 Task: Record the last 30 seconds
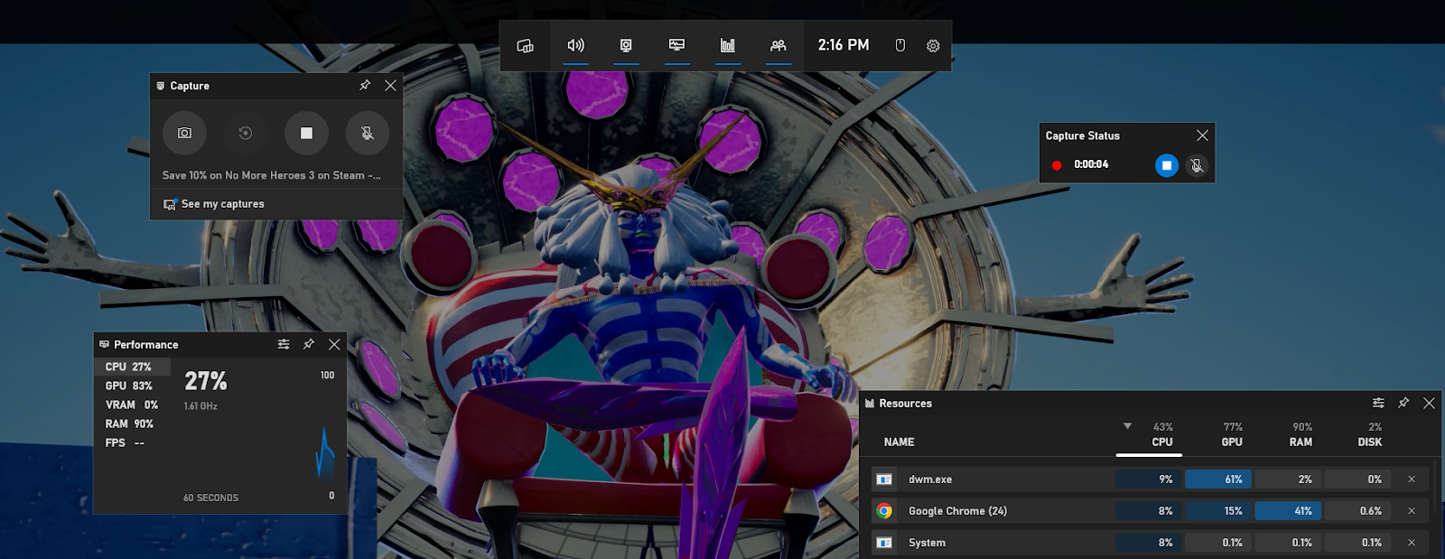(245, 133)
